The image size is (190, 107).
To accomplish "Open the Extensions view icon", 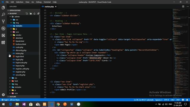I will click(3, 35).
